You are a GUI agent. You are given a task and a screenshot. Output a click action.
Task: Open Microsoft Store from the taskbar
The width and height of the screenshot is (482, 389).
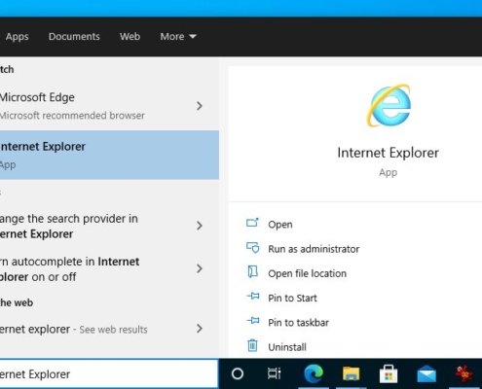pos(389,373)
